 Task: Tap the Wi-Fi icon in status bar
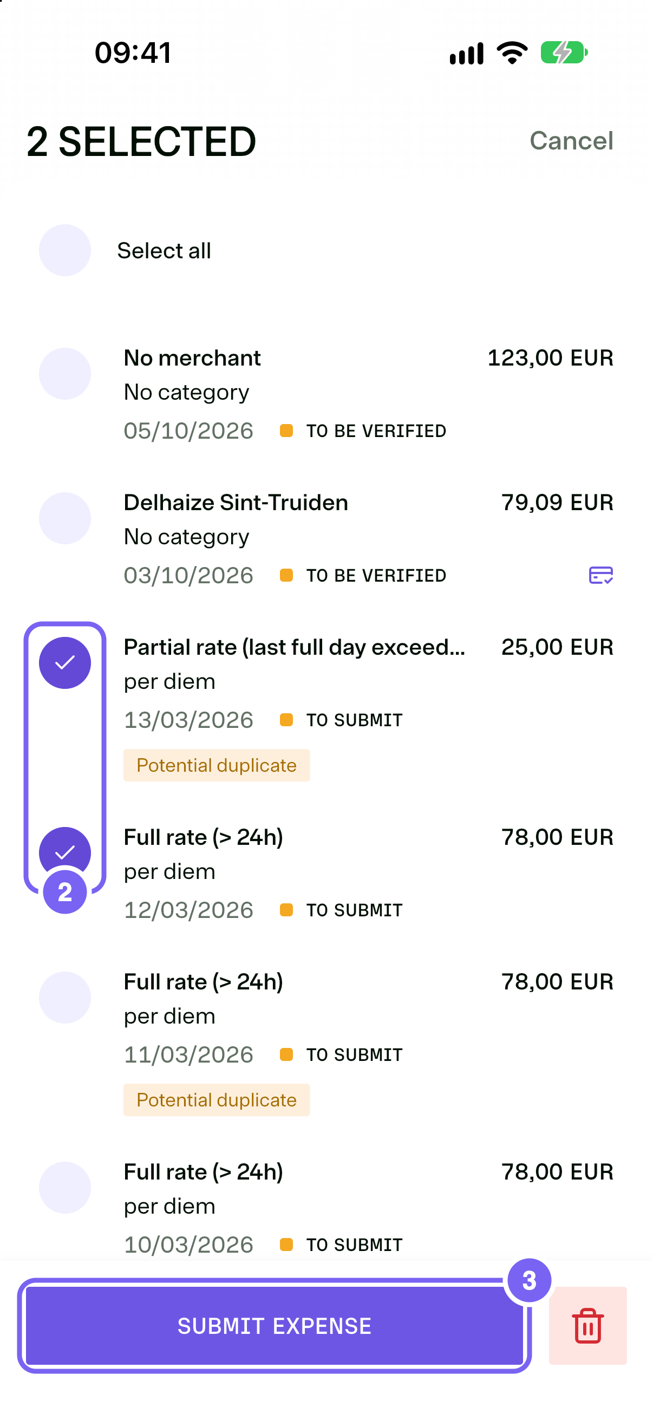[512, 53]
